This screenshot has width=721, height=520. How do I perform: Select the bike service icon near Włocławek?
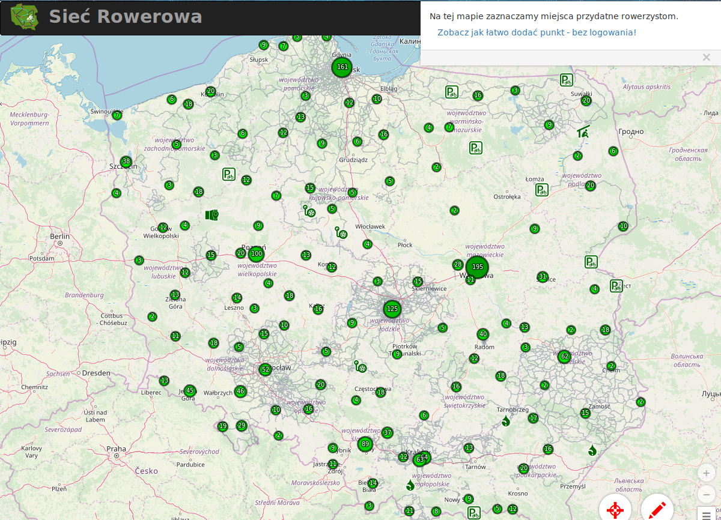[x=341, y=232]
